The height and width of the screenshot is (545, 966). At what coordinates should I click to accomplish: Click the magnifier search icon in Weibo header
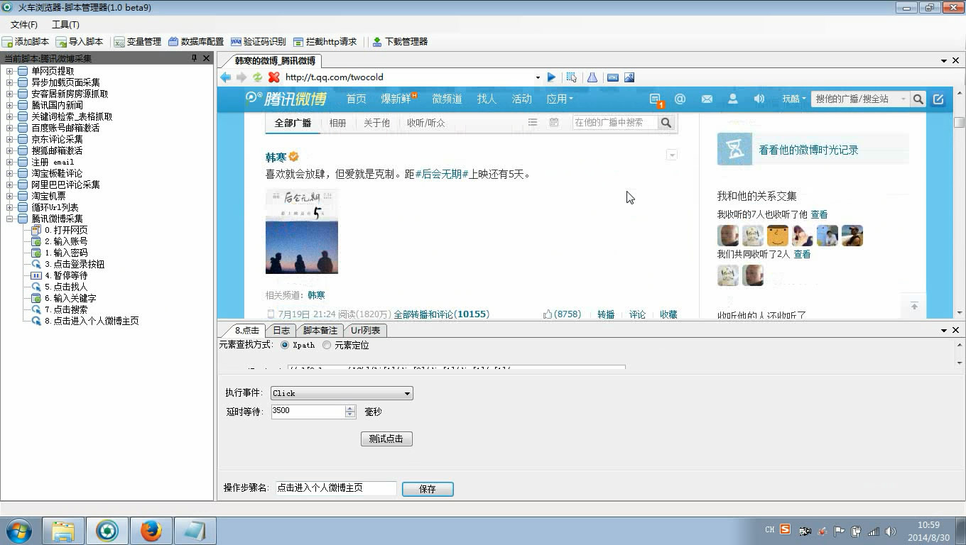[x=918, y=99]
